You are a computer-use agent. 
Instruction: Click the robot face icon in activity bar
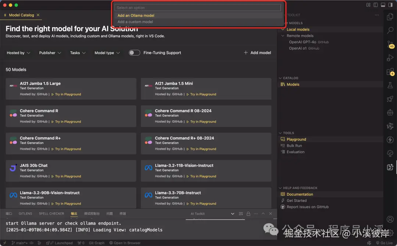coord(390,112)
